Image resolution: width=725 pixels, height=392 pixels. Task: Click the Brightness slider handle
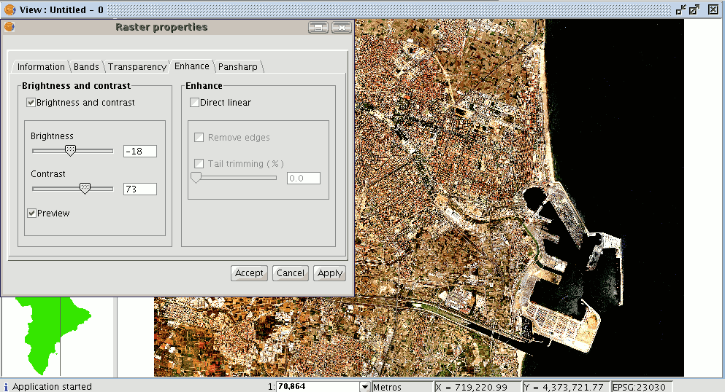[70, 151]
